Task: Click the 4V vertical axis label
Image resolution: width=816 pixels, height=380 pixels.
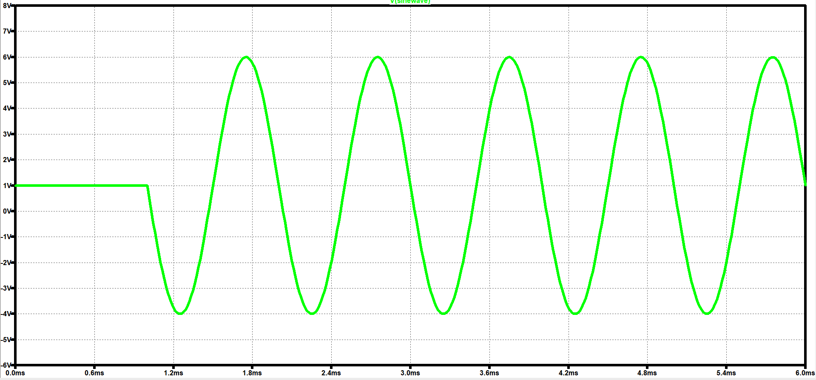Action: [7, 108]
